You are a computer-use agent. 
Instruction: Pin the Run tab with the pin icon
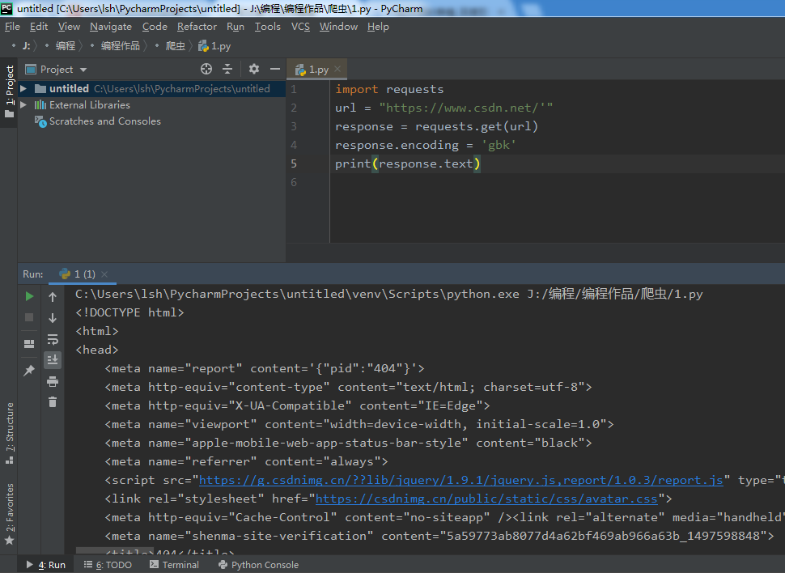[29, 371]
